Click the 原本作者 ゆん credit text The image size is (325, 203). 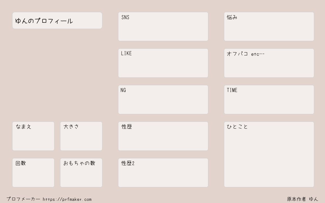coord(303,199)
